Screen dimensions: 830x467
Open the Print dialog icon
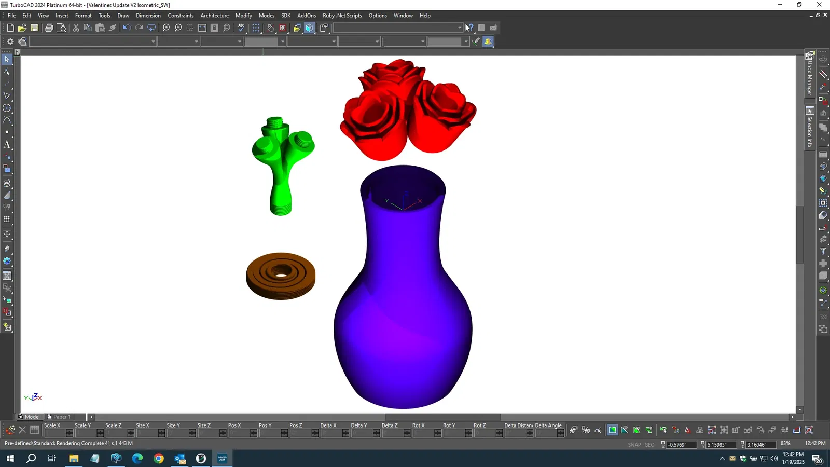(49, 28)
